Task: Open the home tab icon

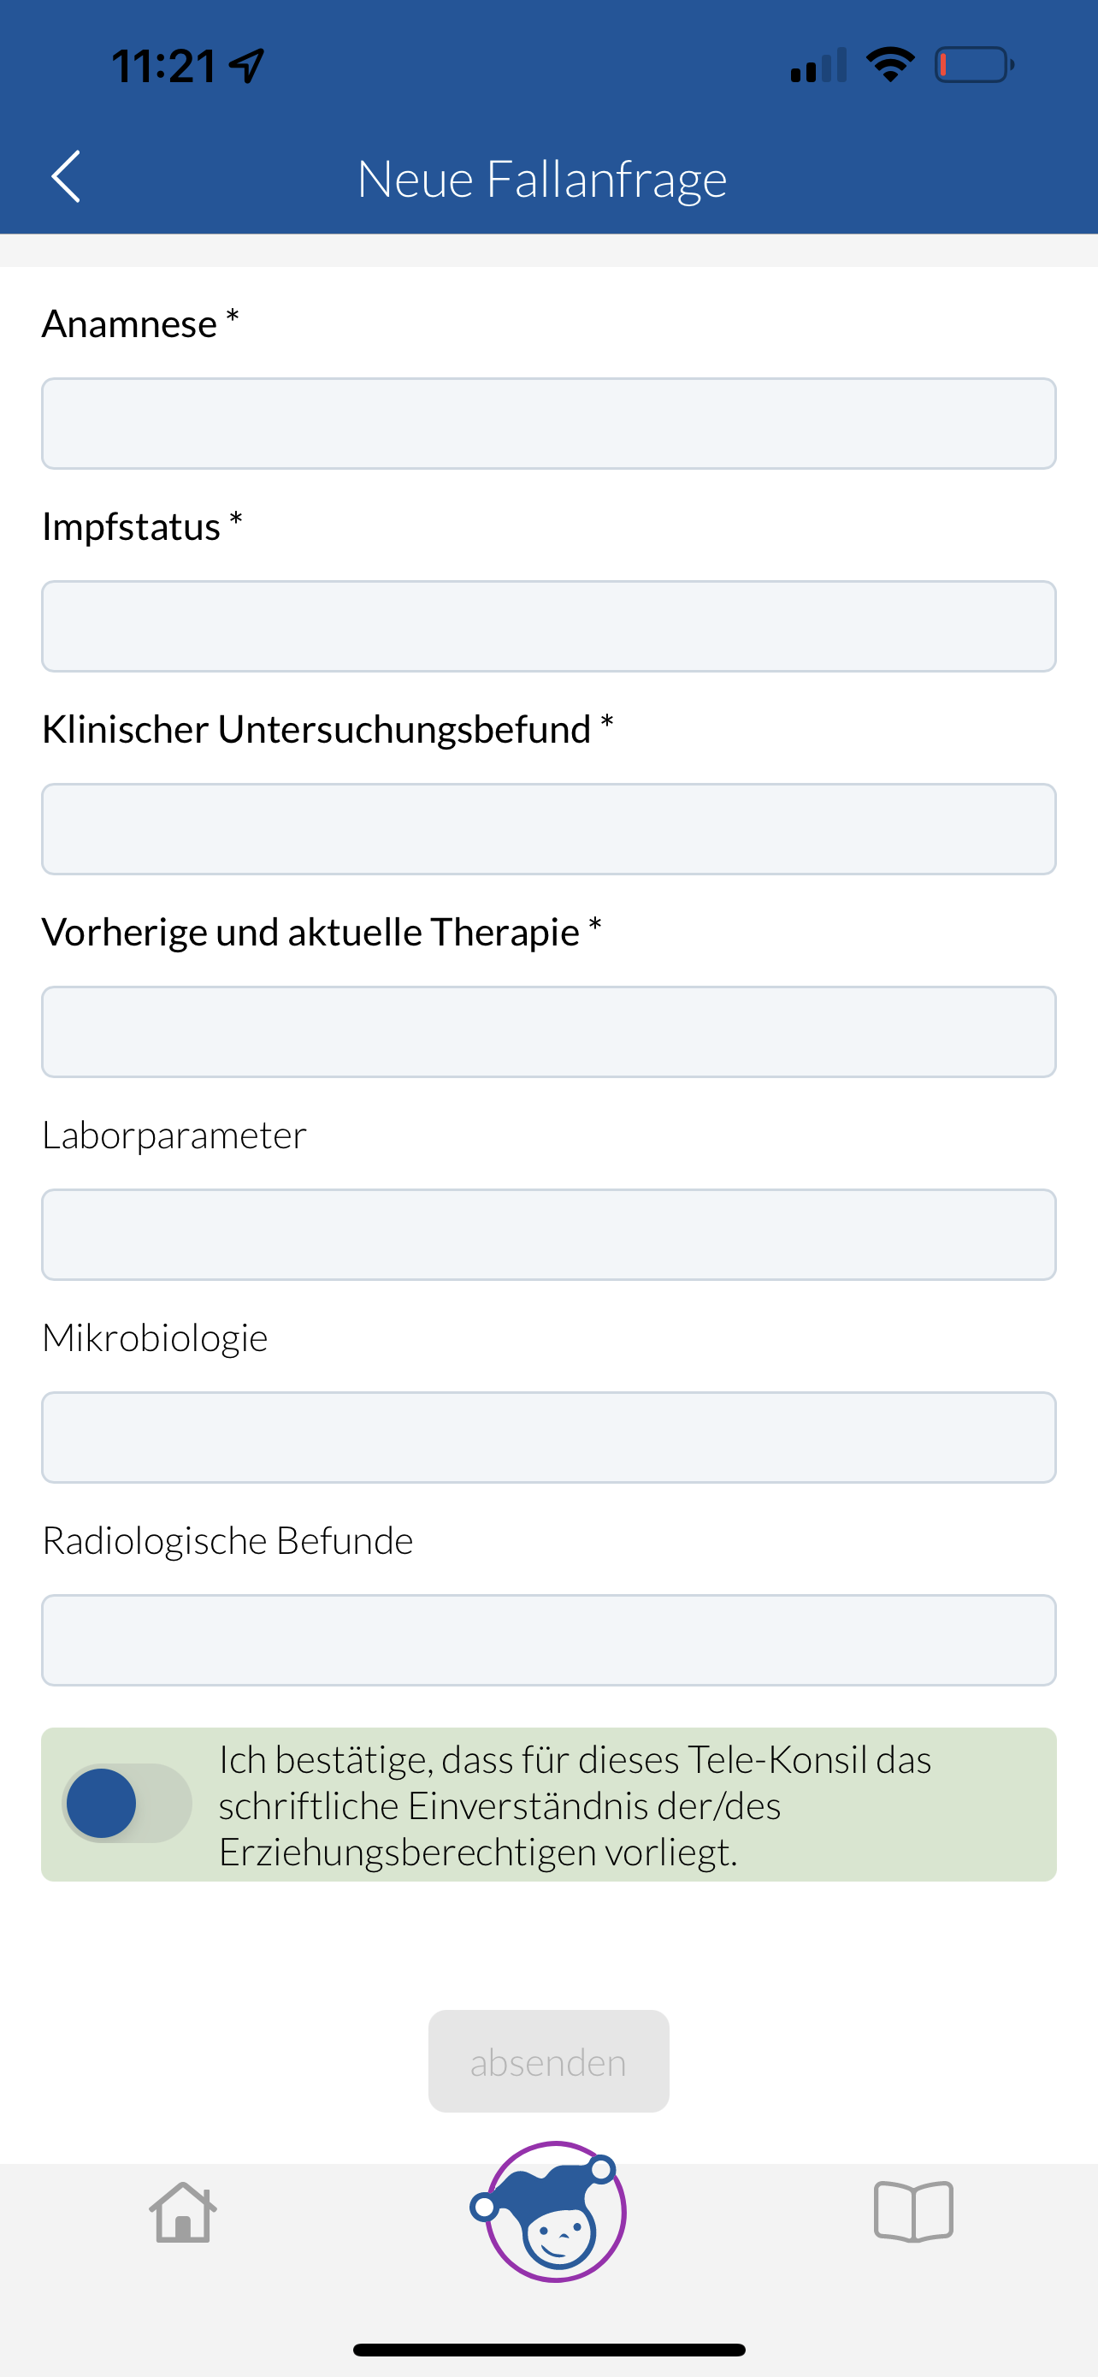Action: point(182,2212)
